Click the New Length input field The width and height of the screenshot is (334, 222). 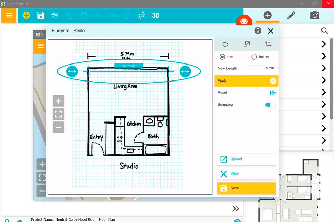263,68
